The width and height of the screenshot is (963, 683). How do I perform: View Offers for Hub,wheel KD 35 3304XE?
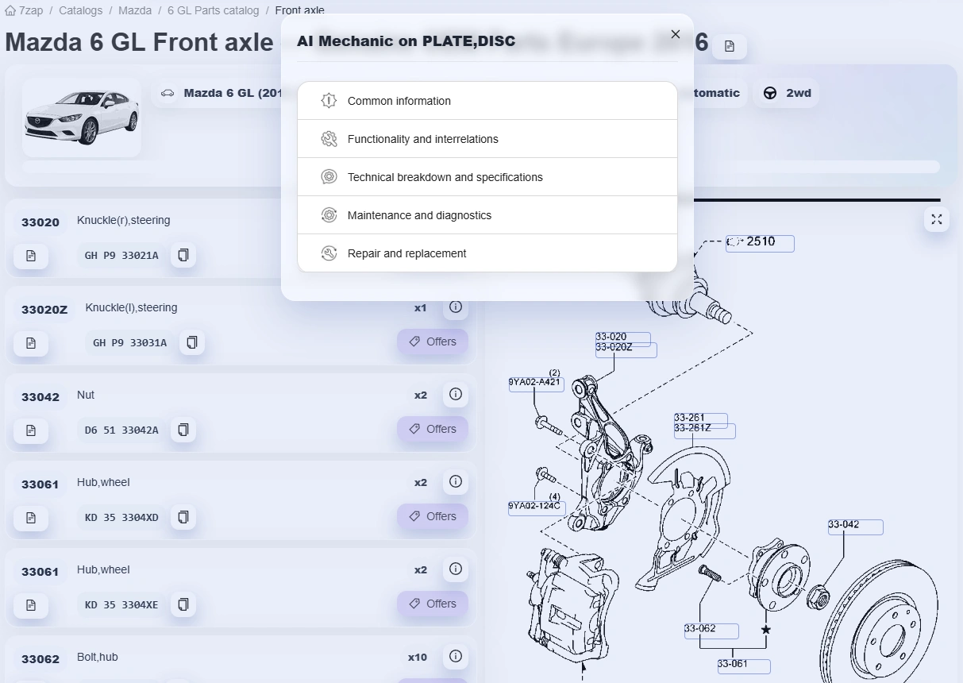click(433, 604)
